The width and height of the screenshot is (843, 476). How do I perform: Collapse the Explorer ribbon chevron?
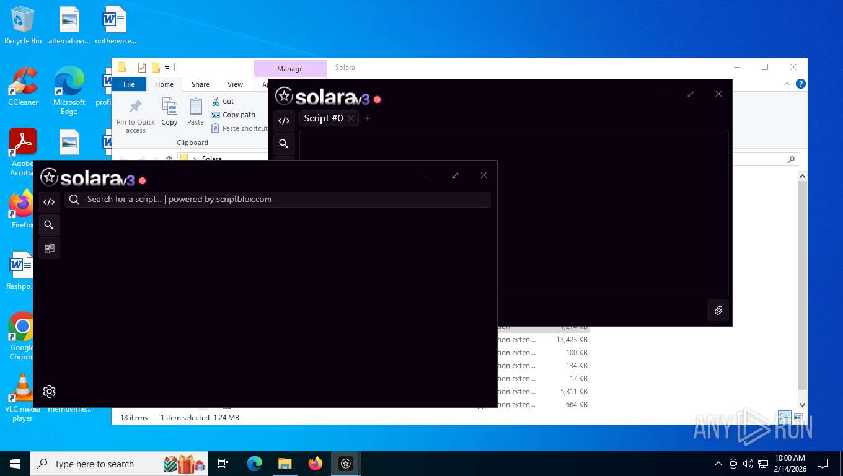pyautogui.click(x=787, y=84)
